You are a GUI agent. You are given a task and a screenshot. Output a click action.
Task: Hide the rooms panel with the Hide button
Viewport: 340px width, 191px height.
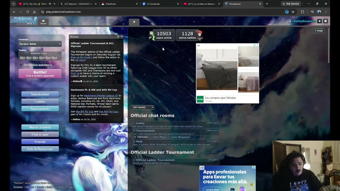(319, 31)
